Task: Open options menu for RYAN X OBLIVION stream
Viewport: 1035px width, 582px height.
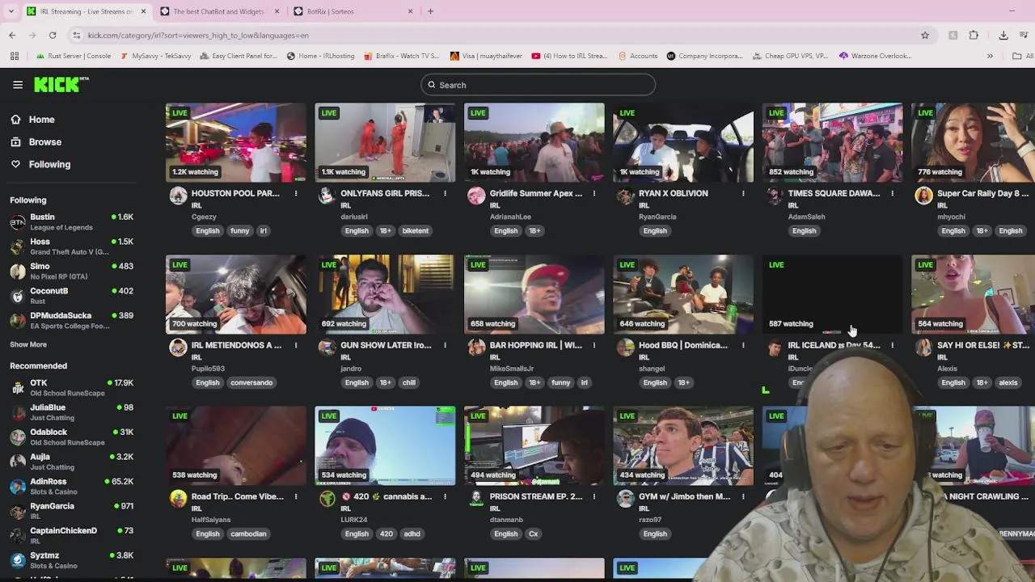Action: tap(743, 193)
